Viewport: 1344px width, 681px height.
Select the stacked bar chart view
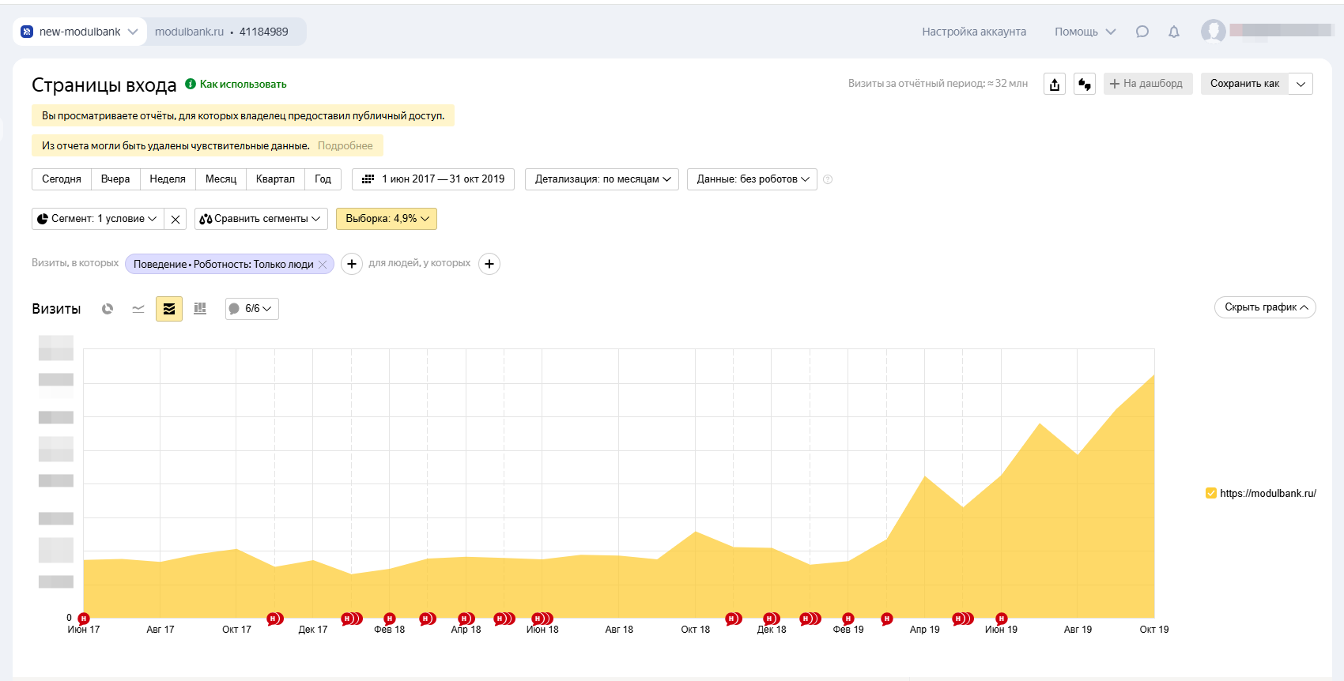click(200, 309)
